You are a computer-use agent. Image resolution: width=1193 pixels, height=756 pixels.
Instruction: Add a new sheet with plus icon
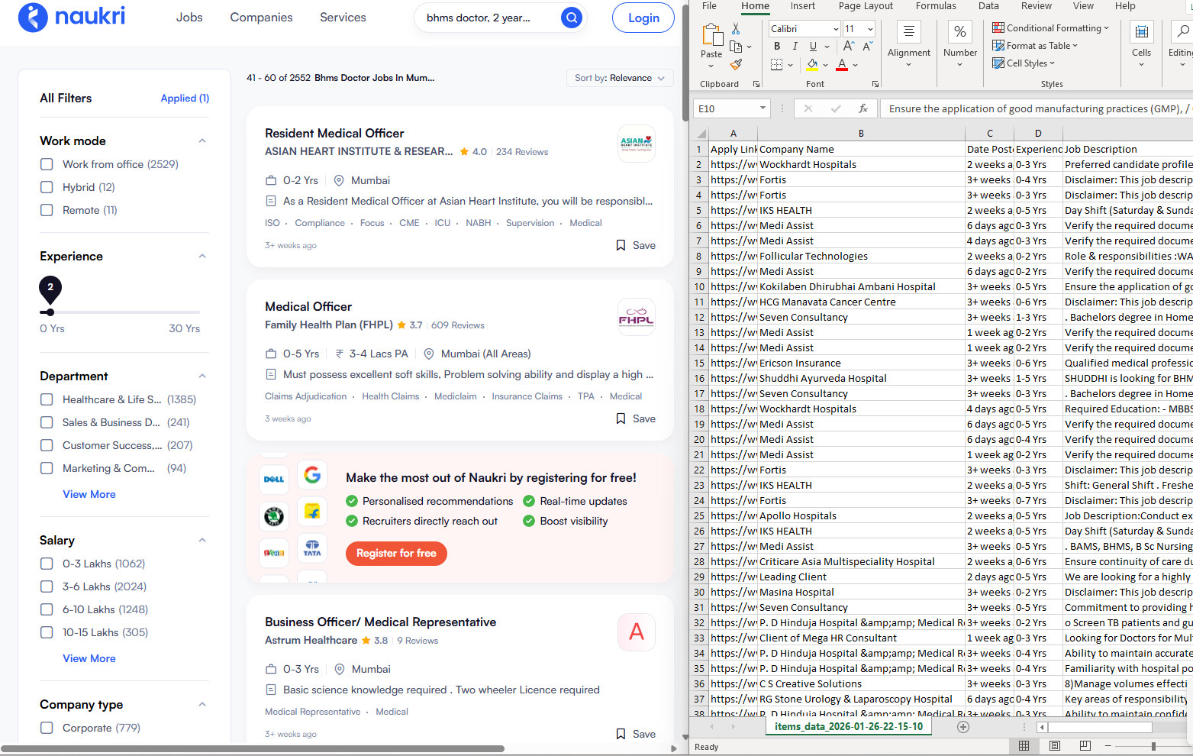tap(963, 727)
